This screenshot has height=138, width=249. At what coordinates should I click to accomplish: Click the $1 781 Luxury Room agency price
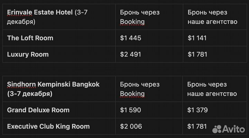pos(197,54)
